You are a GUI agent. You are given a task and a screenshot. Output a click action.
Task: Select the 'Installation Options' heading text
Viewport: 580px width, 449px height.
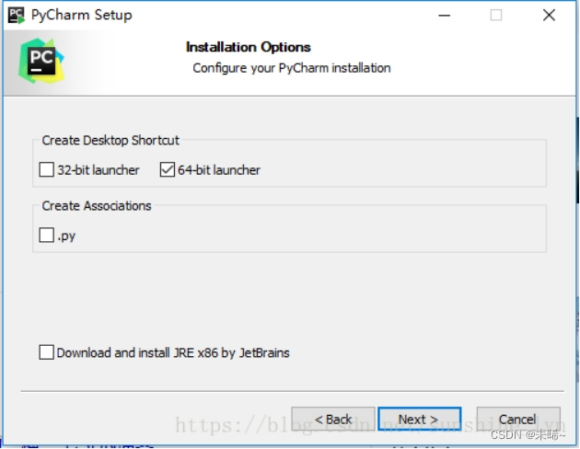[249, 47]
